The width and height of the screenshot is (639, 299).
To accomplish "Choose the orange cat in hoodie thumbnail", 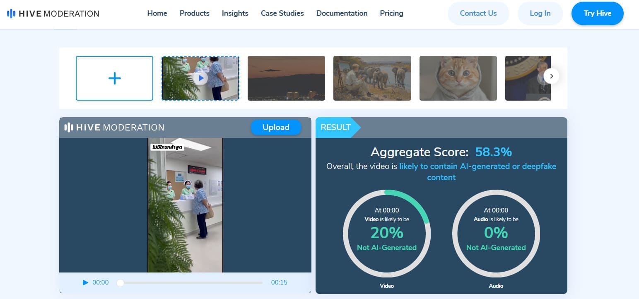I will [458, 78].
